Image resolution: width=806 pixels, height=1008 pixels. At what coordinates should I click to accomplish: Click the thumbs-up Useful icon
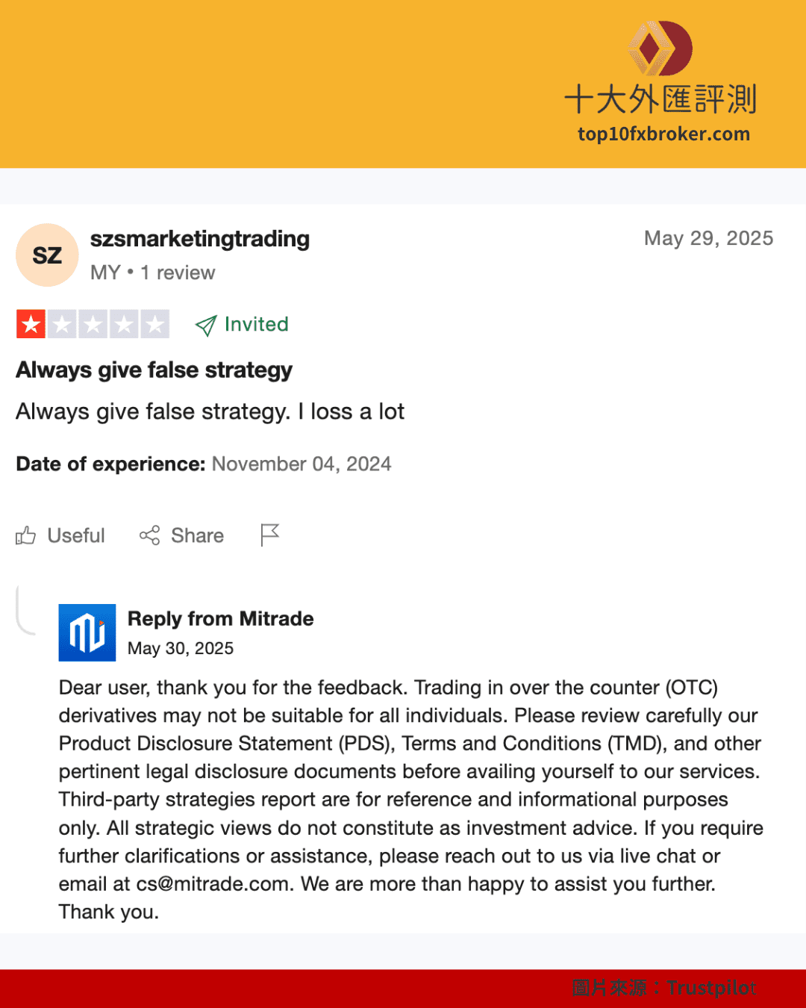(26, 535)
